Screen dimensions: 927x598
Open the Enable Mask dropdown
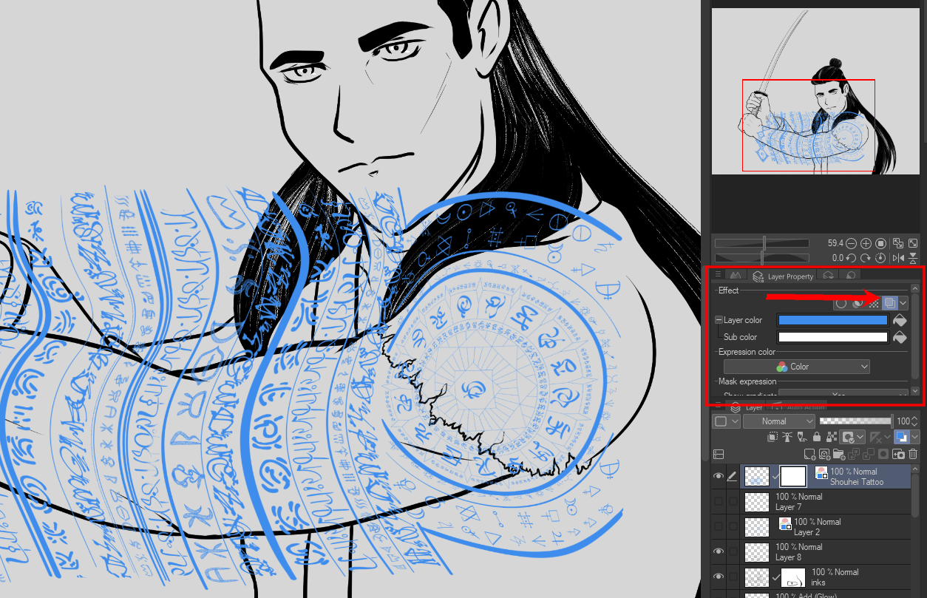point(852,437)
